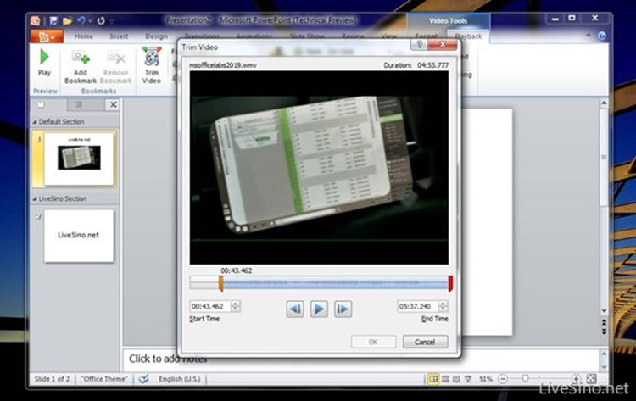Collapse the Default Section

pyautogui.click(x=35, y=121)
